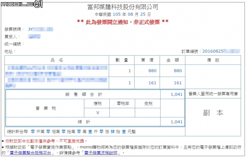Screen dimensions: 246x157
Task: Click the 數量 column header
Action: tap(122, 60)
